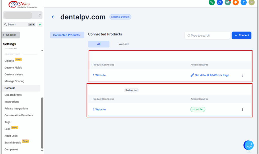259x154 pixels.
Task: Click the 1 Website link in first card
Action: click(99, 75)
